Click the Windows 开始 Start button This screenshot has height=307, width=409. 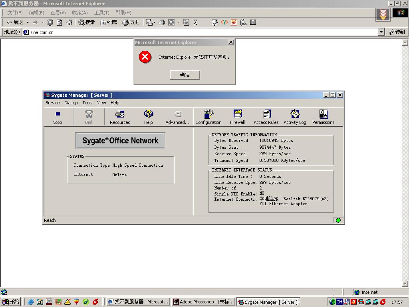coord(11,302)
